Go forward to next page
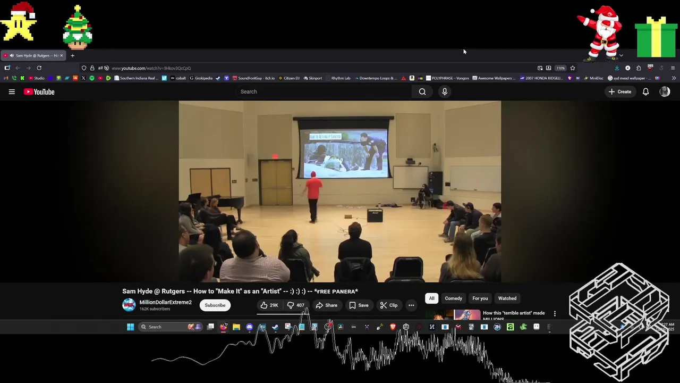Image resolution: width=680 pixels, height=383 pixels. (28, 68)
